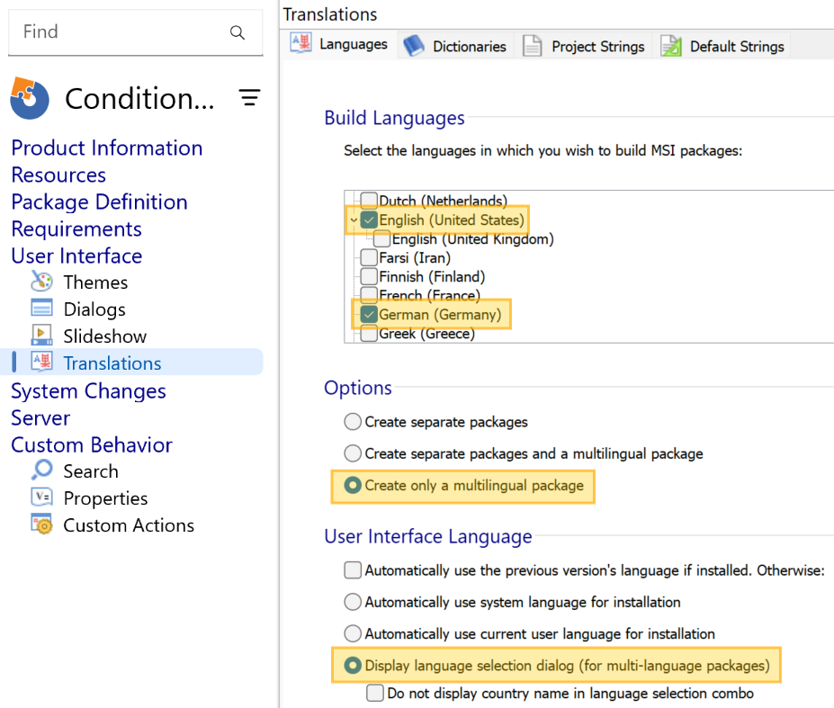Open Package Definition section

[x=100, y=202]
